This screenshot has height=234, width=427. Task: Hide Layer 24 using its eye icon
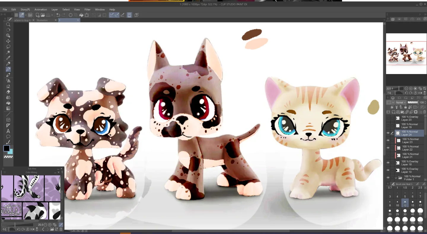tap(388, 133)
